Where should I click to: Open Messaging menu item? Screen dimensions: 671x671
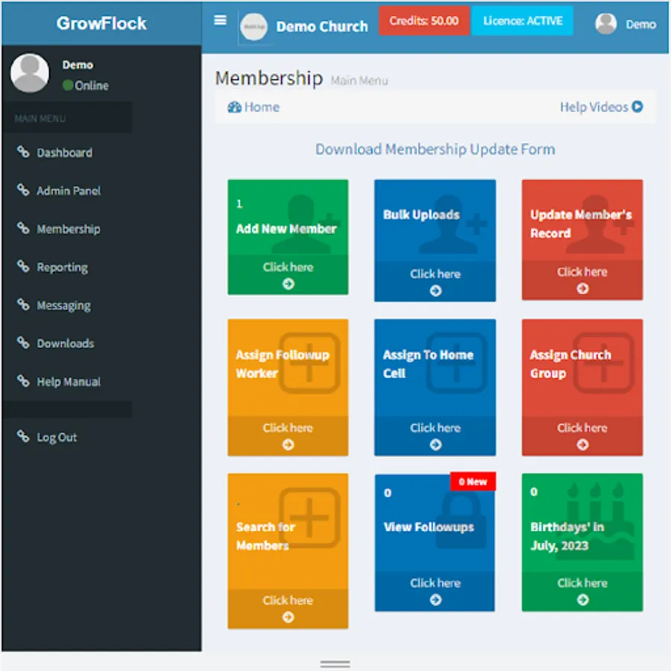pos(63,306)
